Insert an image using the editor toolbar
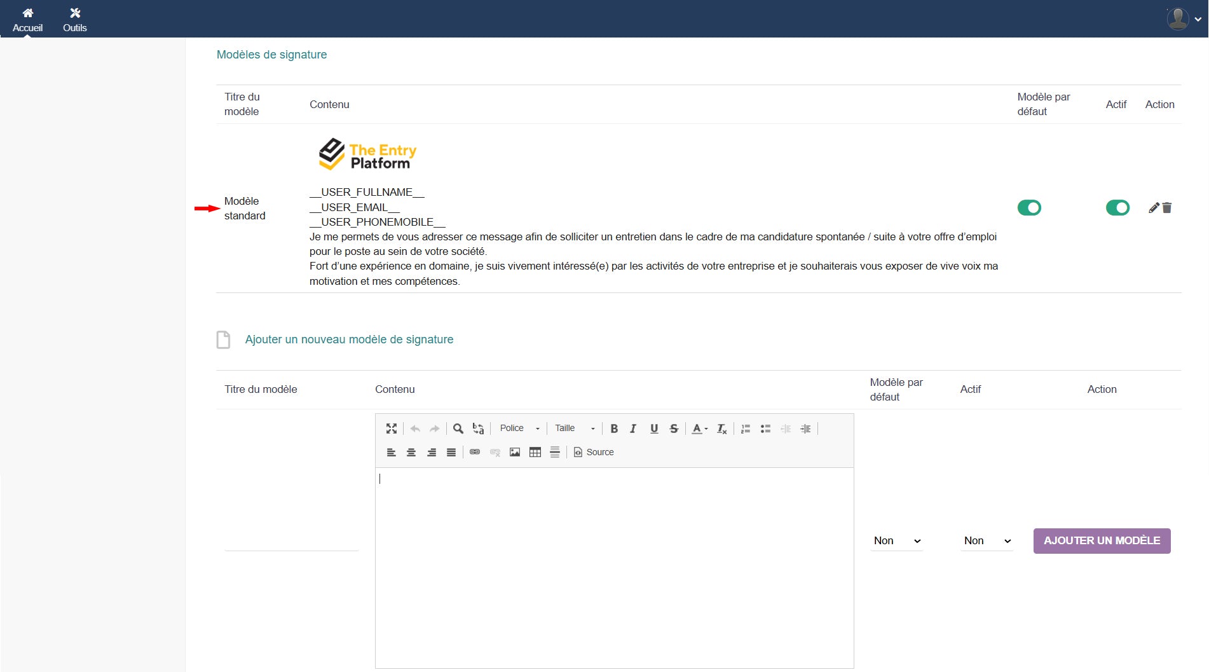Screen dimensions: 1209x672 515,452
